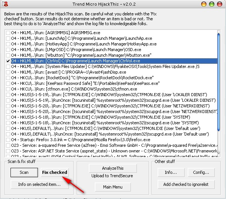Check the System Files Updater entry box
Screen dimensions: 226x199
tap(8, 66)
